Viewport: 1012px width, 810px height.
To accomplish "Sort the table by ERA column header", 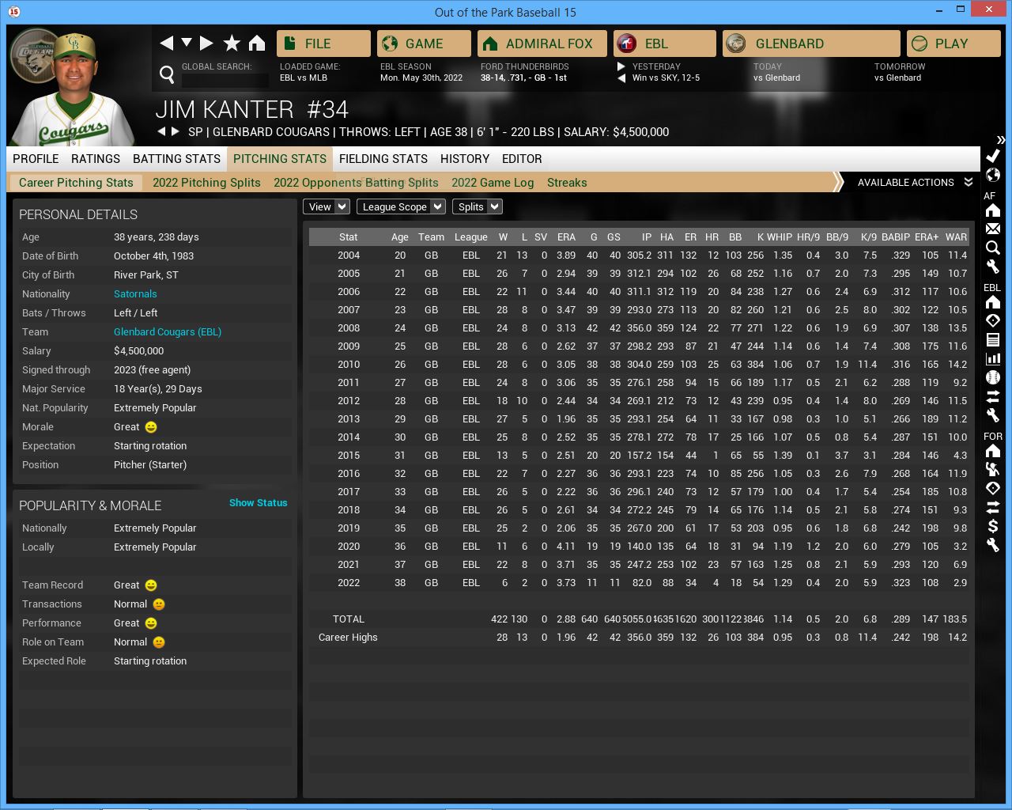I will (566, 237).
